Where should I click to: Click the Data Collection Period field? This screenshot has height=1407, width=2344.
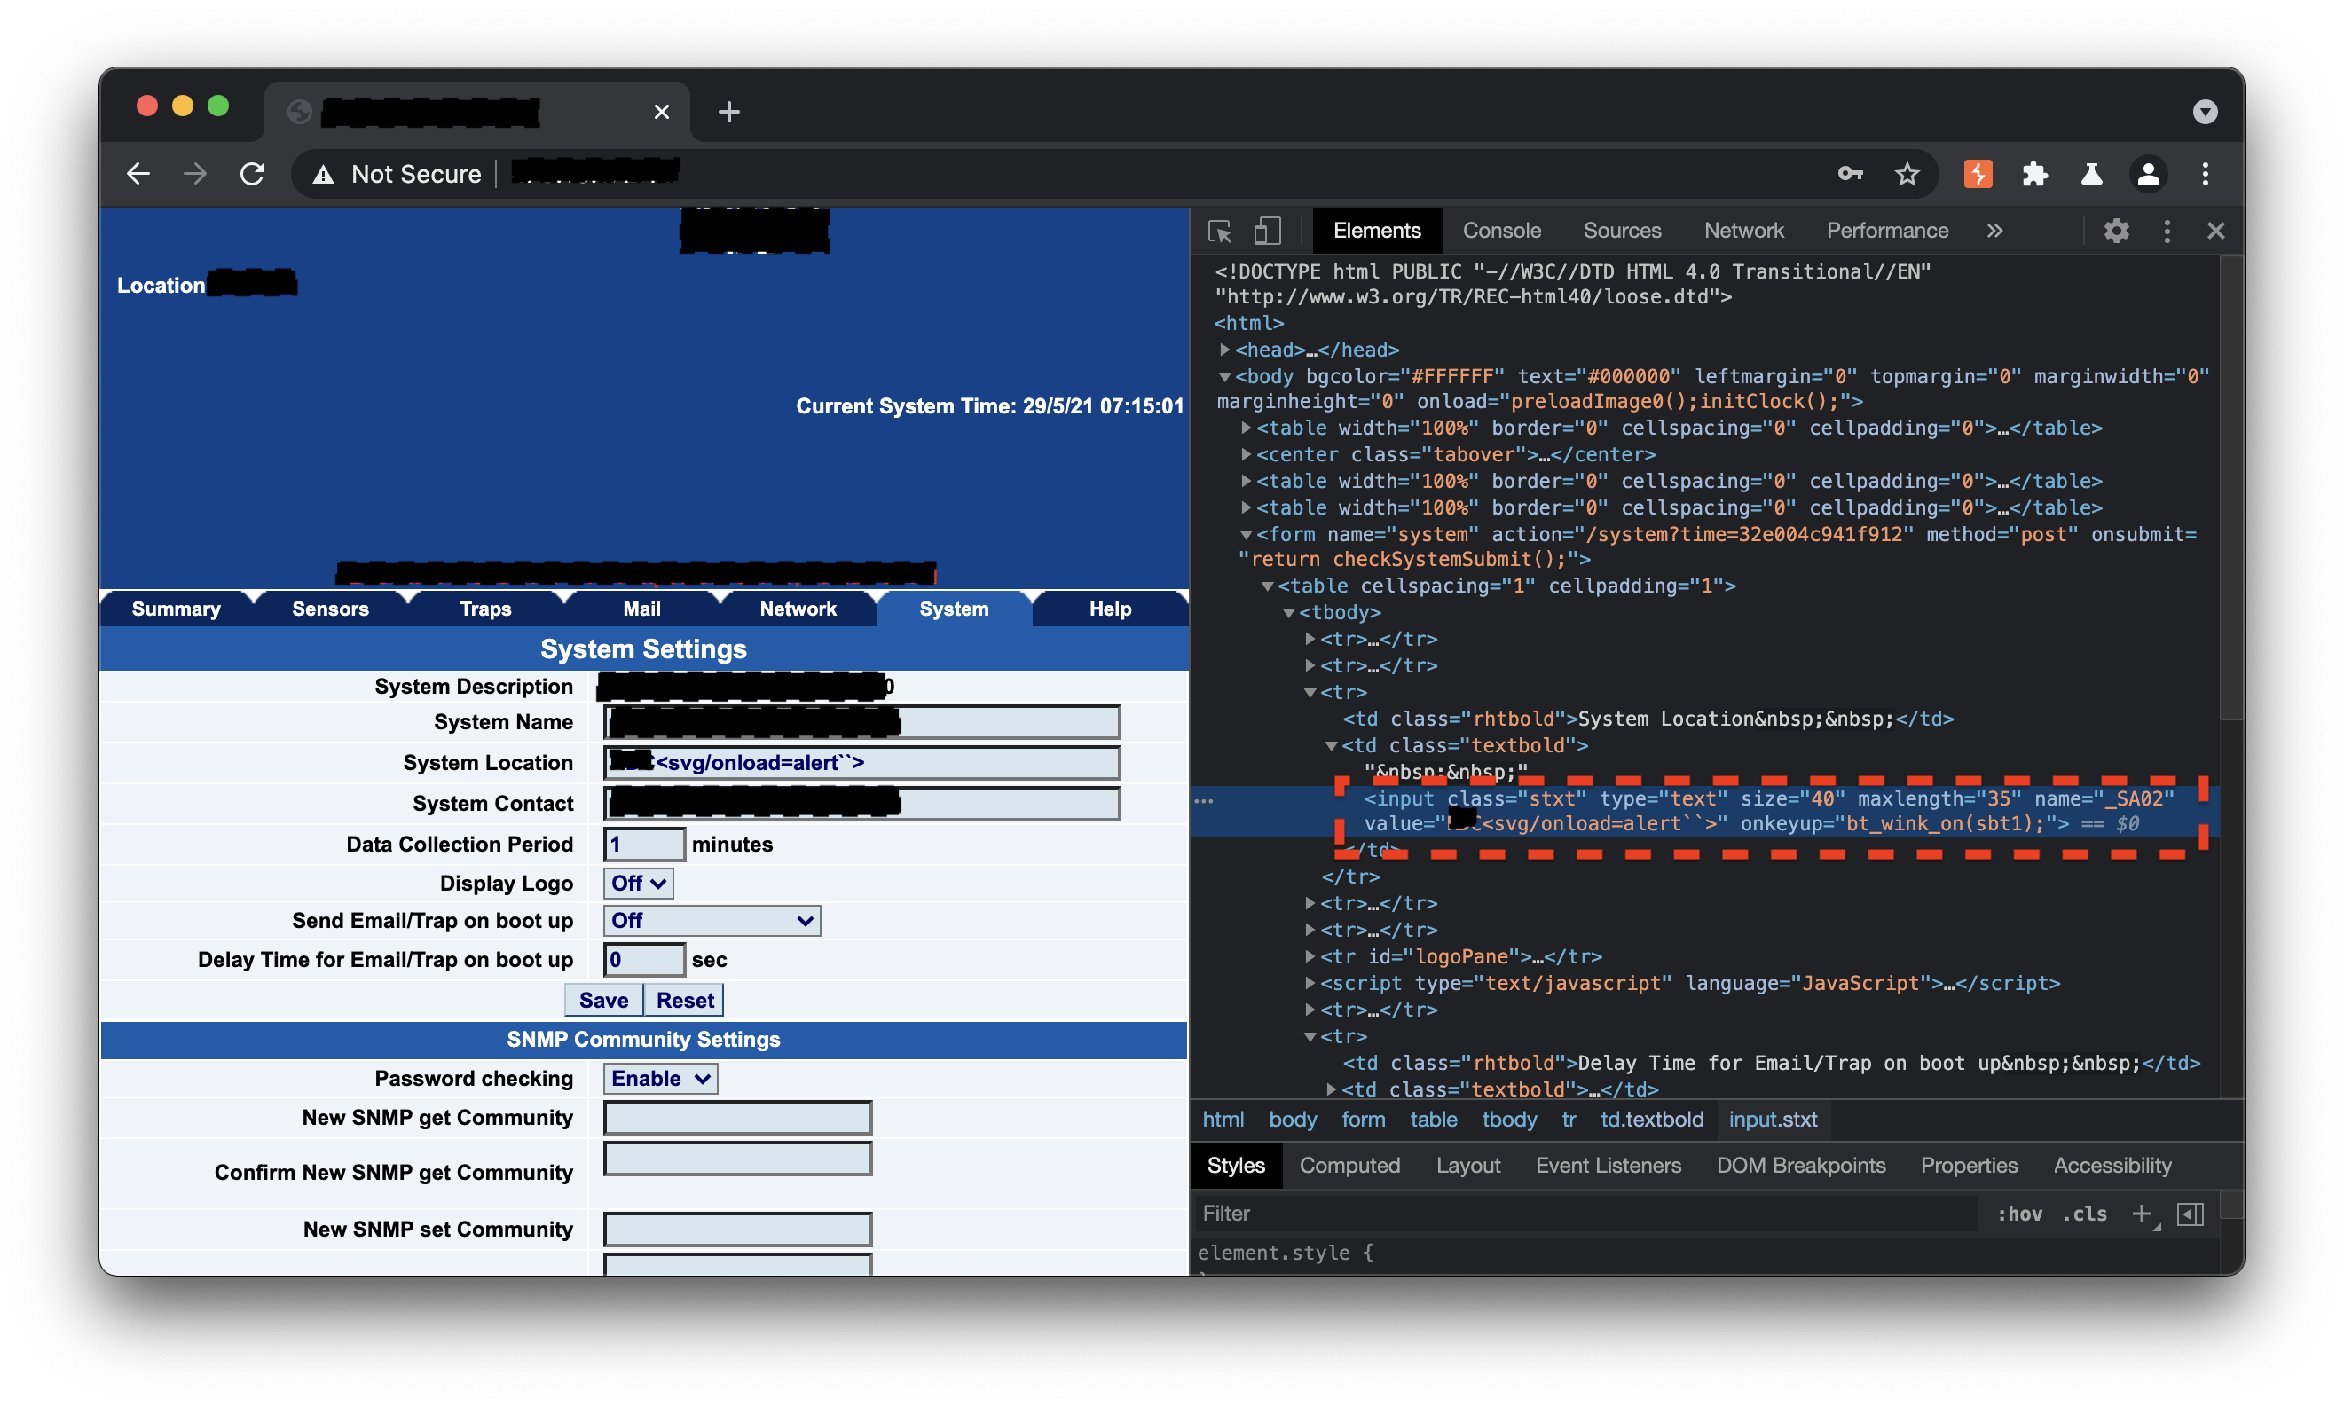[x=644, y=844]
